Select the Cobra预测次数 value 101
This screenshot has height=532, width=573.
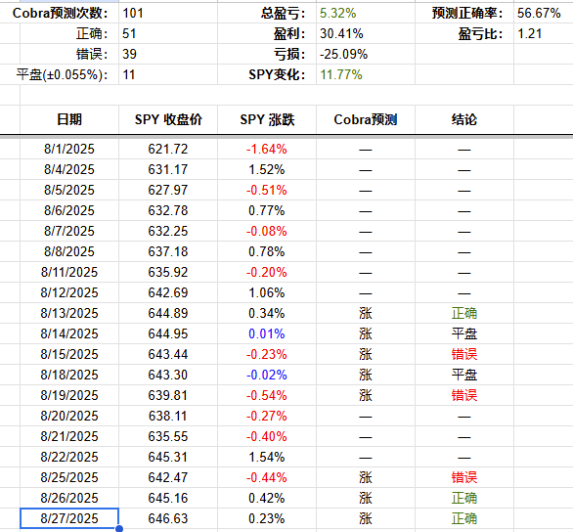(168, 13)
